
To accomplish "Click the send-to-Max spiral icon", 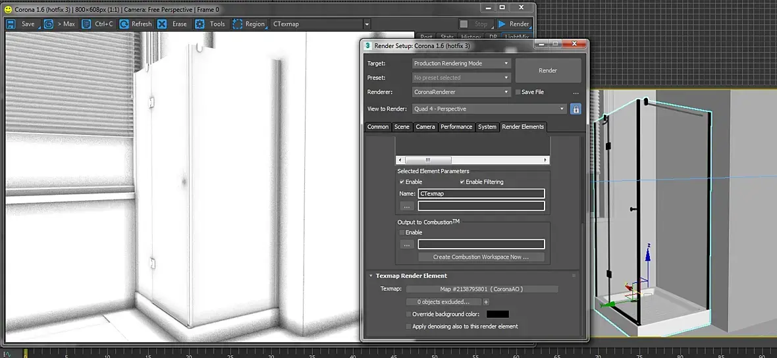I will pos(48,24).
